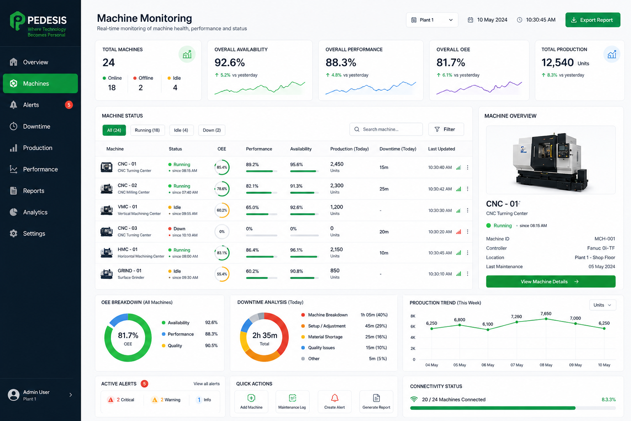Click View Machine Details button
This screenshot has height=421, width=631.
point(550,282)
